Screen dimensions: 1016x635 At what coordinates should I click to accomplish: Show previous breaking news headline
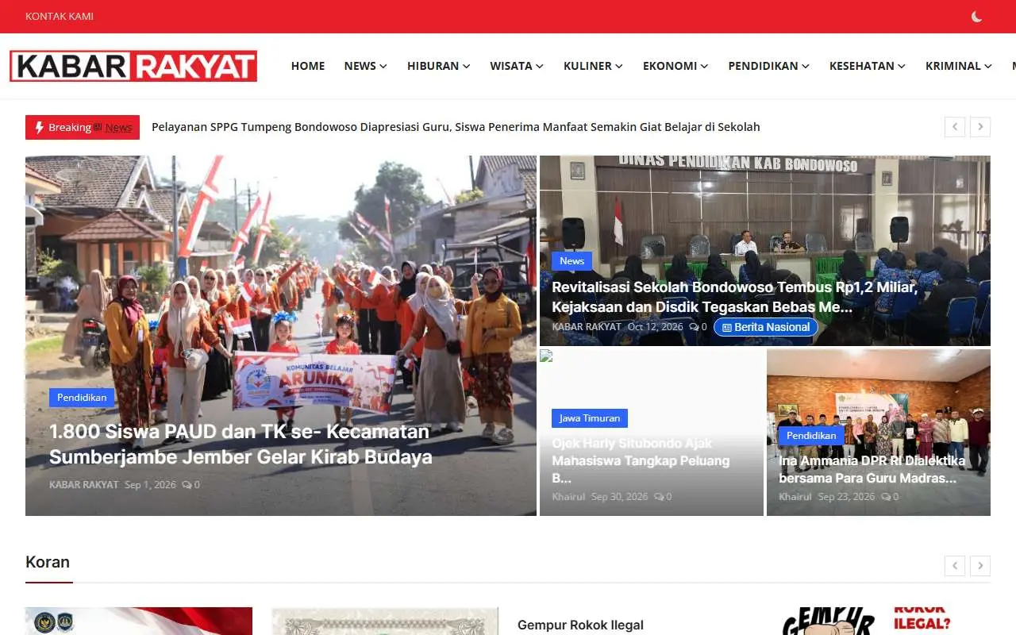[955, 127]
